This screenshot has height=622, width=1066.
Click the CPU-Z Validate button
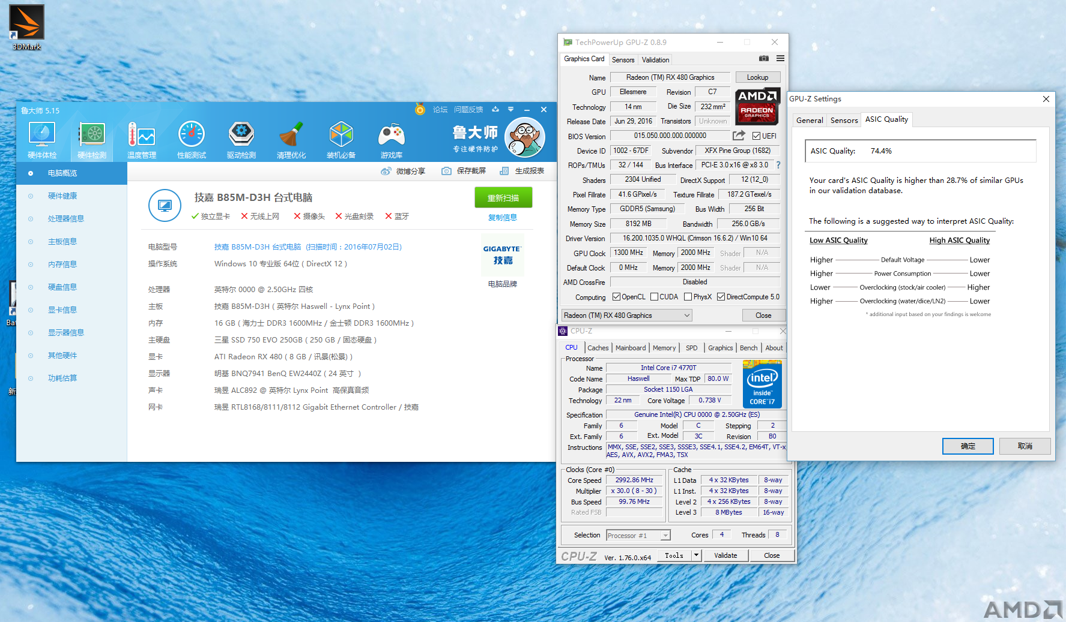[725, 555]
